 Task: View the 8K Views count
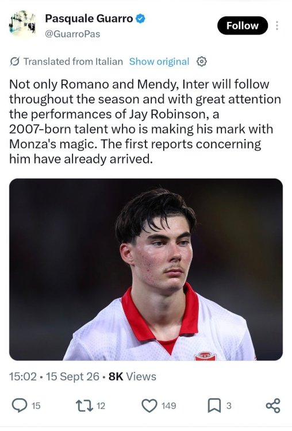click(x=132, y=376)
